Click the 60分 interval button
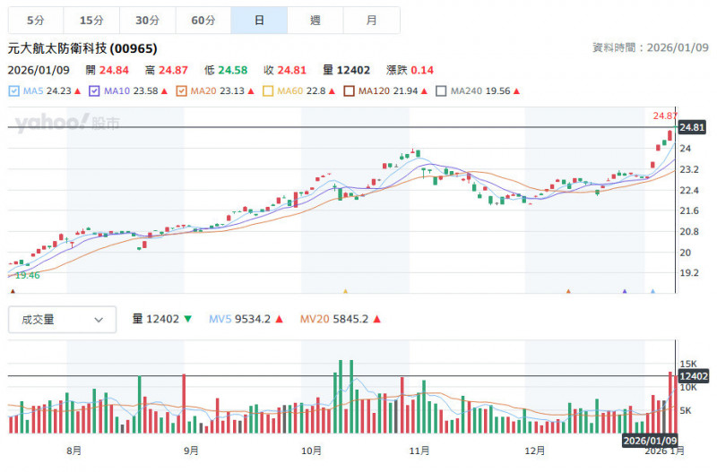The image size is (717, 472). [x=203, y=20]
